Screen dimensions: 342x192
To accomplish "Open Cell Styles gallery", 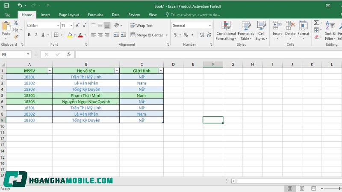I will click(261, 30).
